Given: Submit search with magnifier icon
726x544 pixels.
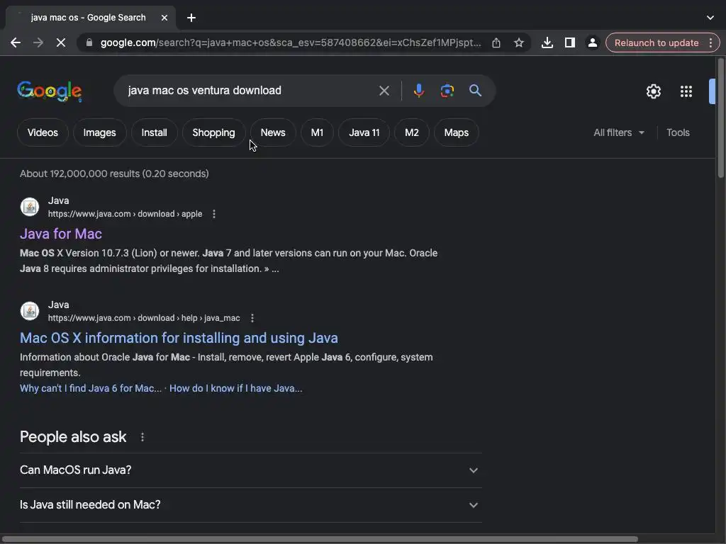Looking at the screenshot, I should (x=475, y=91).
